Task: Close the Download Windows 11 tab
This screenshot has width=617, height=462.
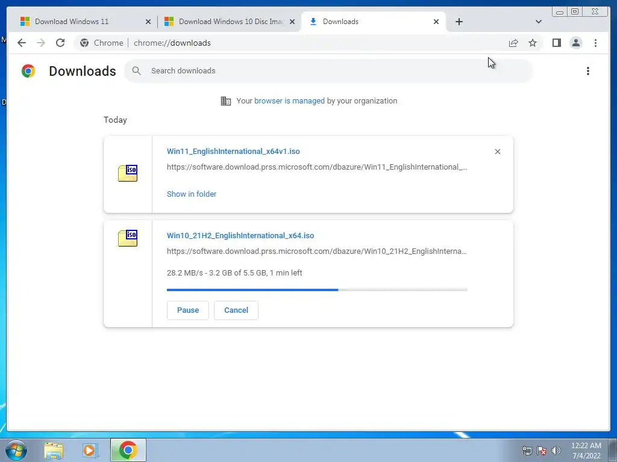Action: tap(148, 22)
